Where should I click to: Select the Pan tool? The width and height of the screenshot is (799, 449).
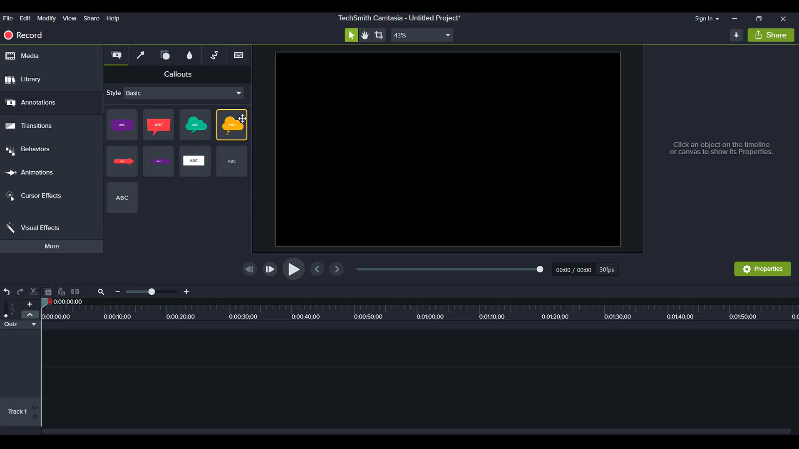point(365,35)
